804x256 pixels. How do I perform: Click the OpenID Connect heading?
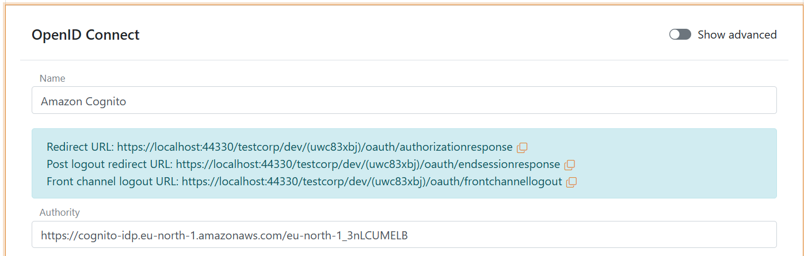(85, 35)
